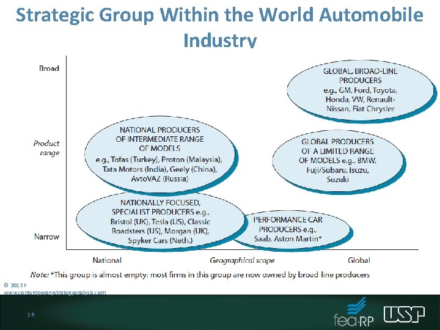Image resolution: width=440 pixels, height=330 pixels.
Task: Click the slide number 16
Action: pyautogui.click(x=31, y=315)
